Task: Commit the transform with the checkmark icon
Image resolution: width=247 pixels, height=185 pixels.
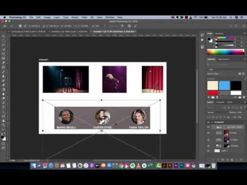Action: coord(135,26)
